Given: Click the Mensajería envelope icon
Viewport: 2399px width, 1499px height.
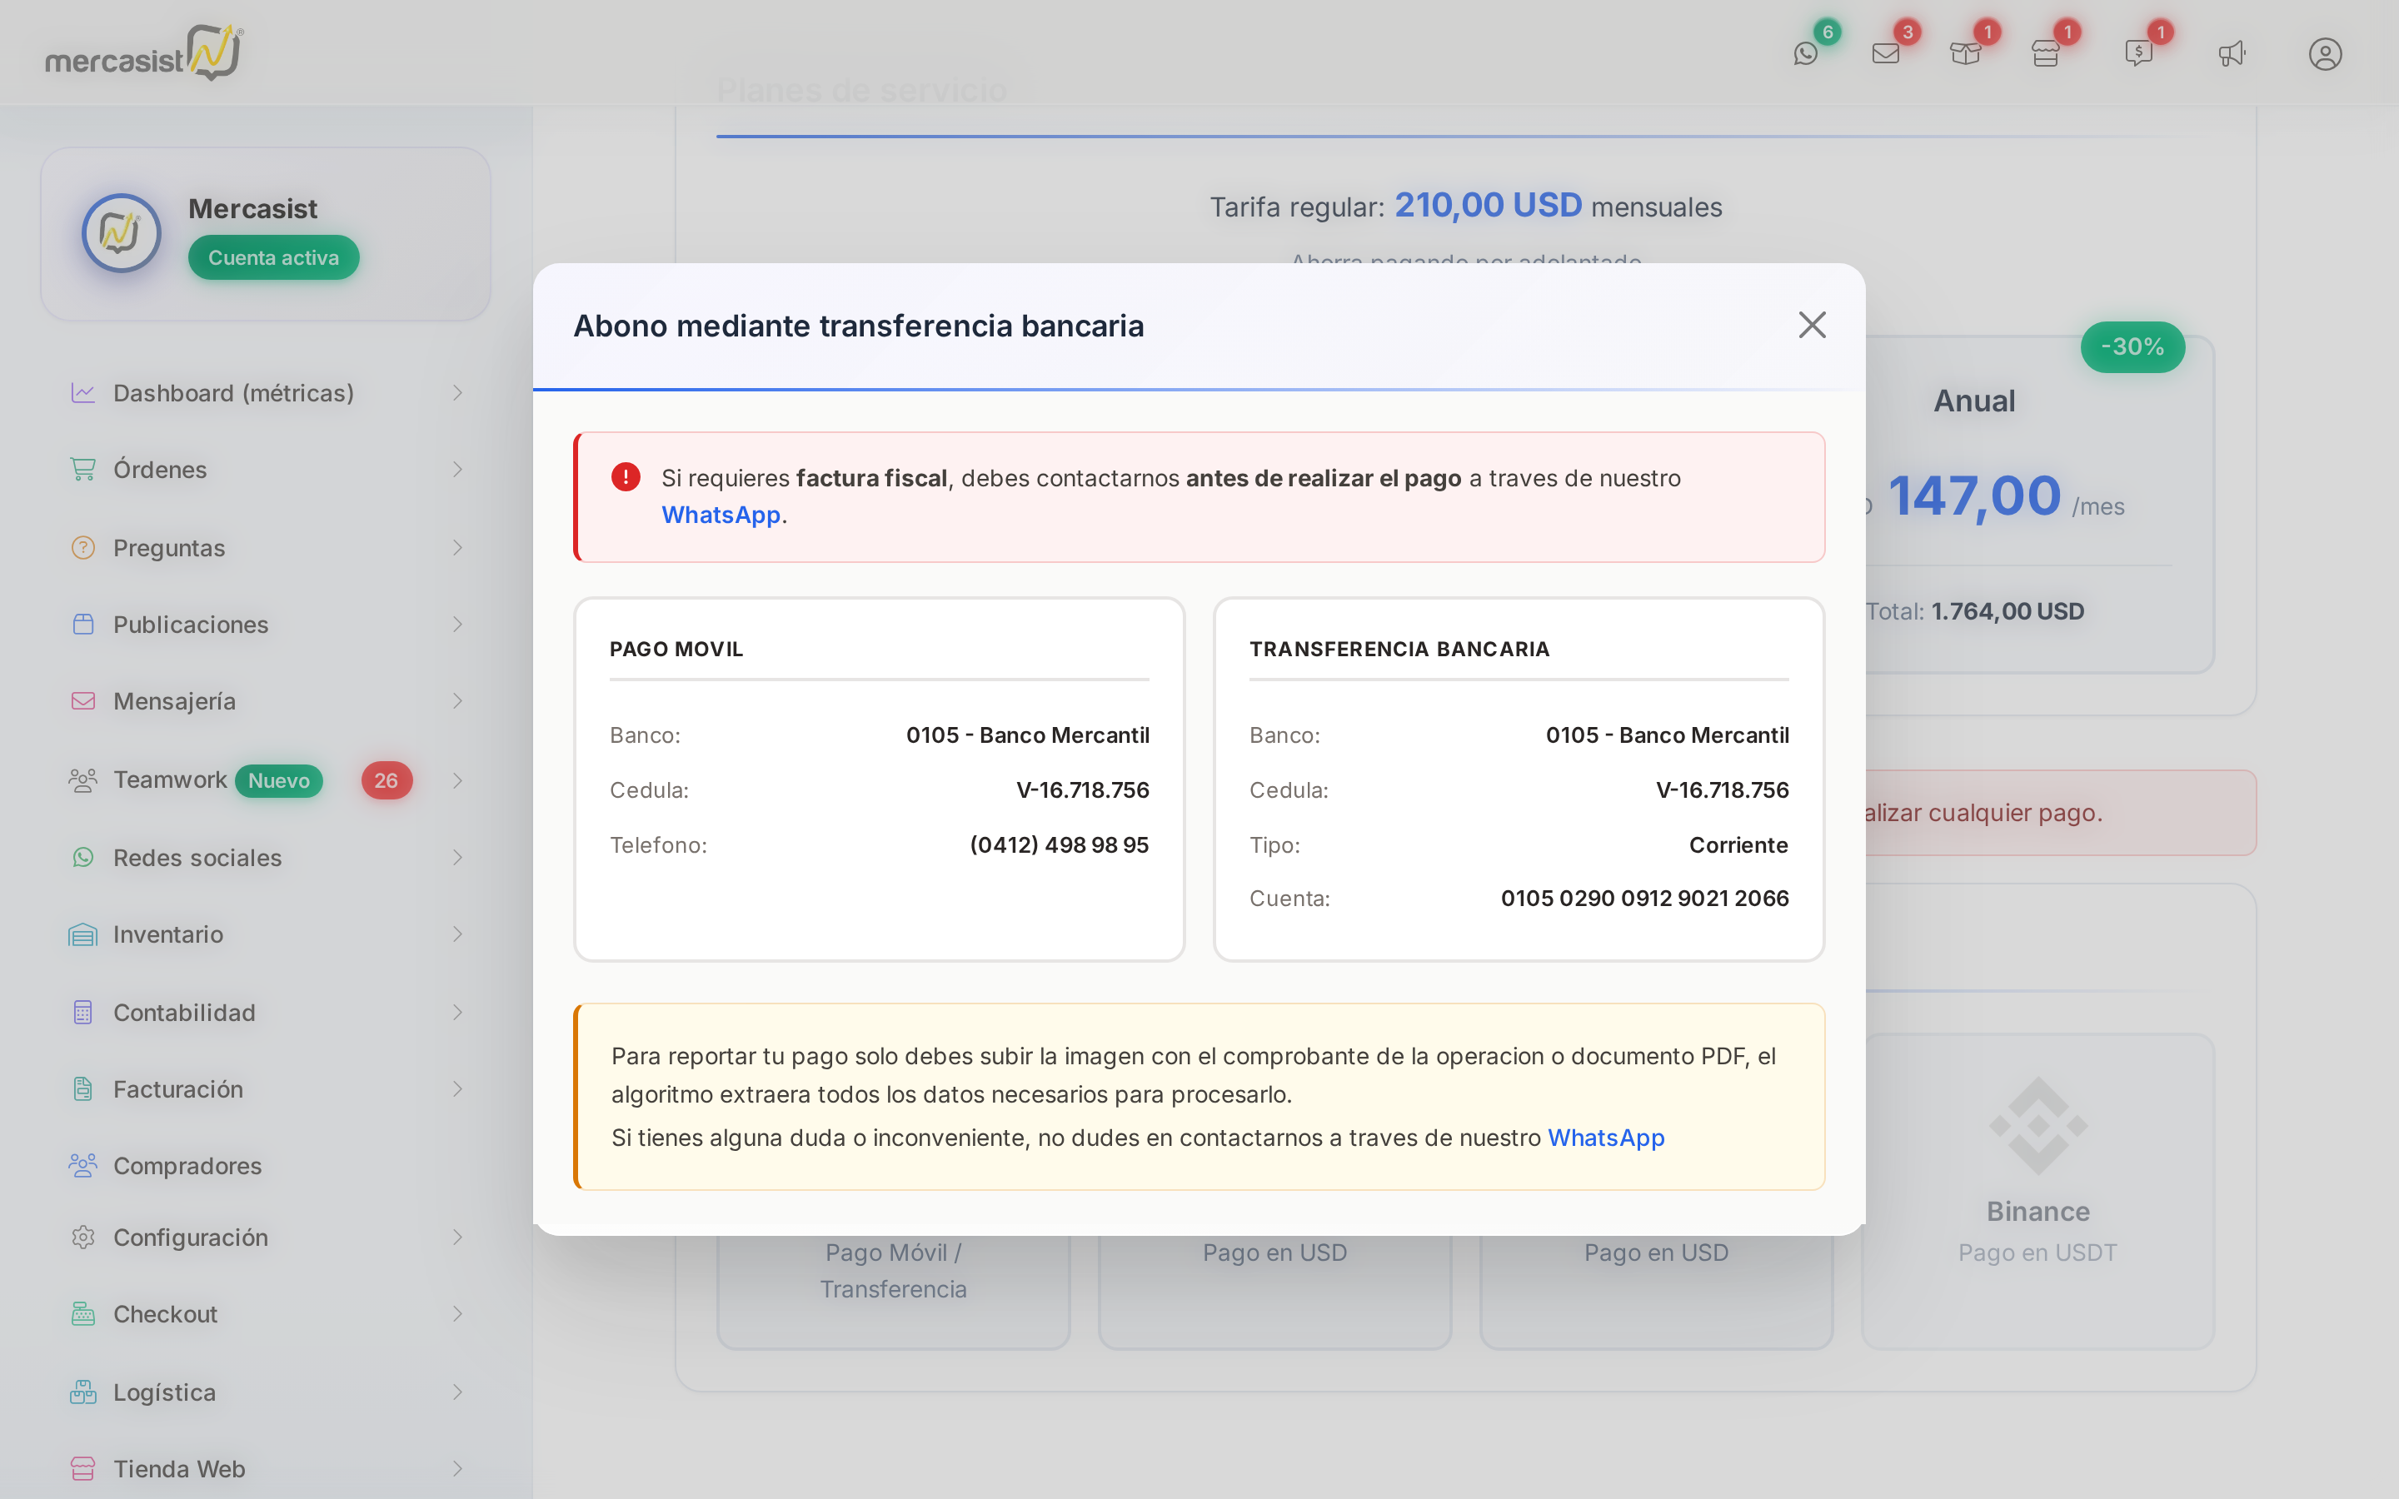Looking at the screenshot, I should [x=83, y=701].
